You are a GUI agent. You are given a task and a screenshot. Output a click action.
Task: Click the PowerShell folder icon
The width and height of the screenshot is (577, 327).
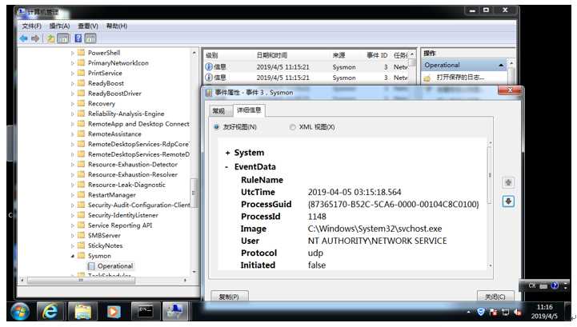(x=82, y=53)
